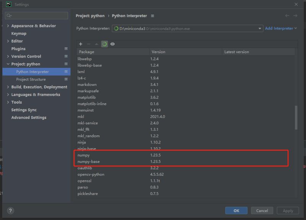Click the Upgrade package arrow icon

point(96,44)
